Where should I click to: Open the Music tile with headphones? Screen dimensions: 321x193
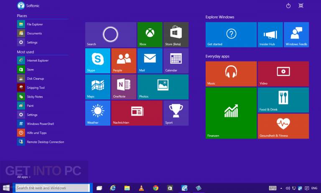pos(231,74)
